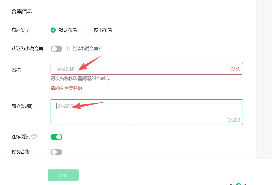Open the 什么是小说合集? help link

tap(83, 49)
